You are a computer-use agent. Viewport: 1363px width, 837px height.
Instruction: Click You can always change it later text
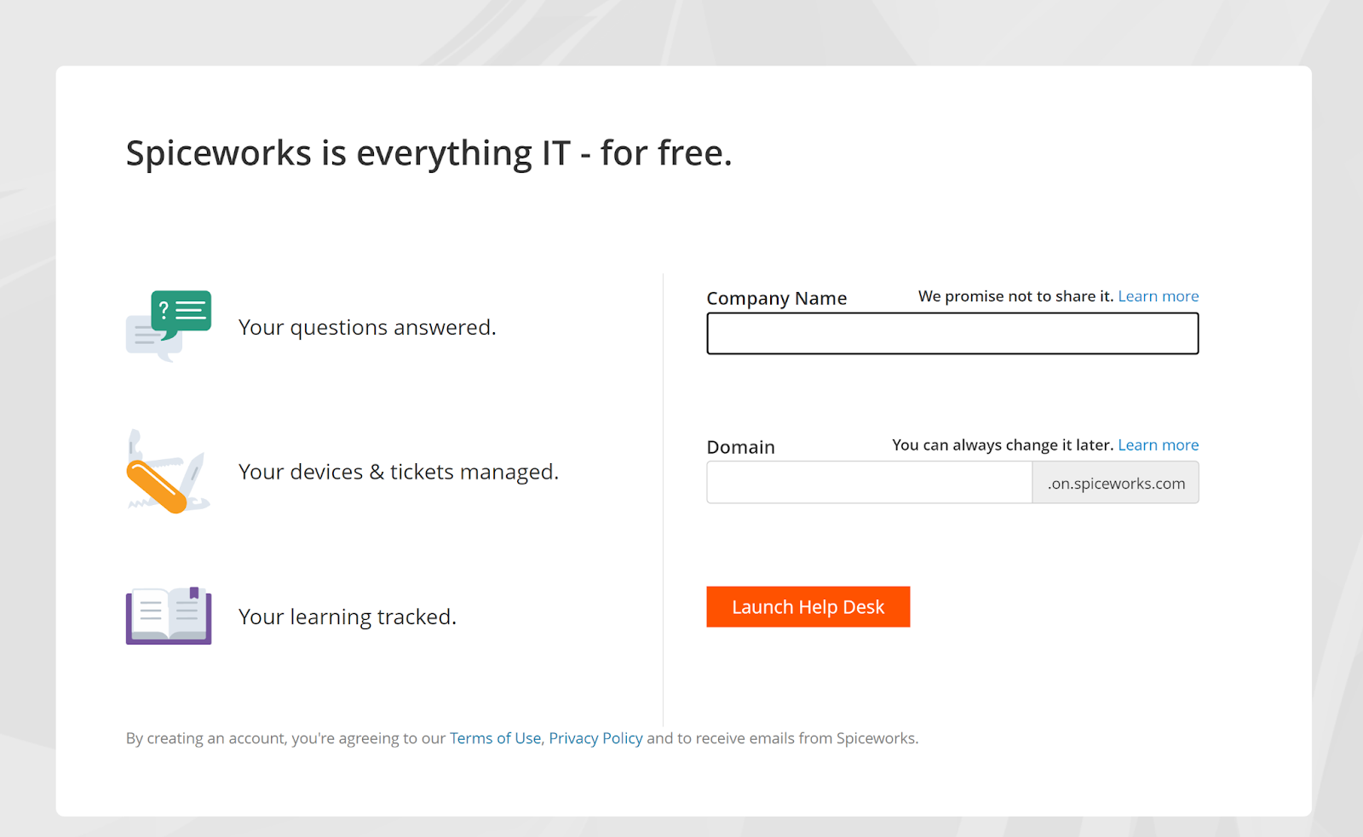pos(1002,445)
